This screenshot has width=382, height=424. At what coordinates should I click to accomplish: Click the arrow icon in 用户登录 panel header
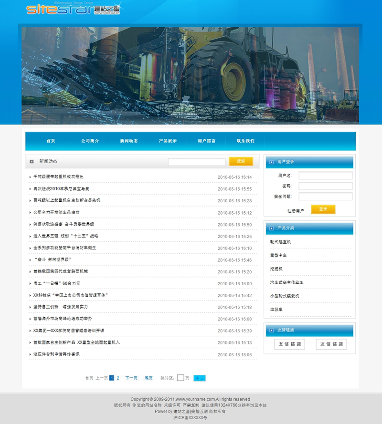pyautogui.click(x=271, y=162)
